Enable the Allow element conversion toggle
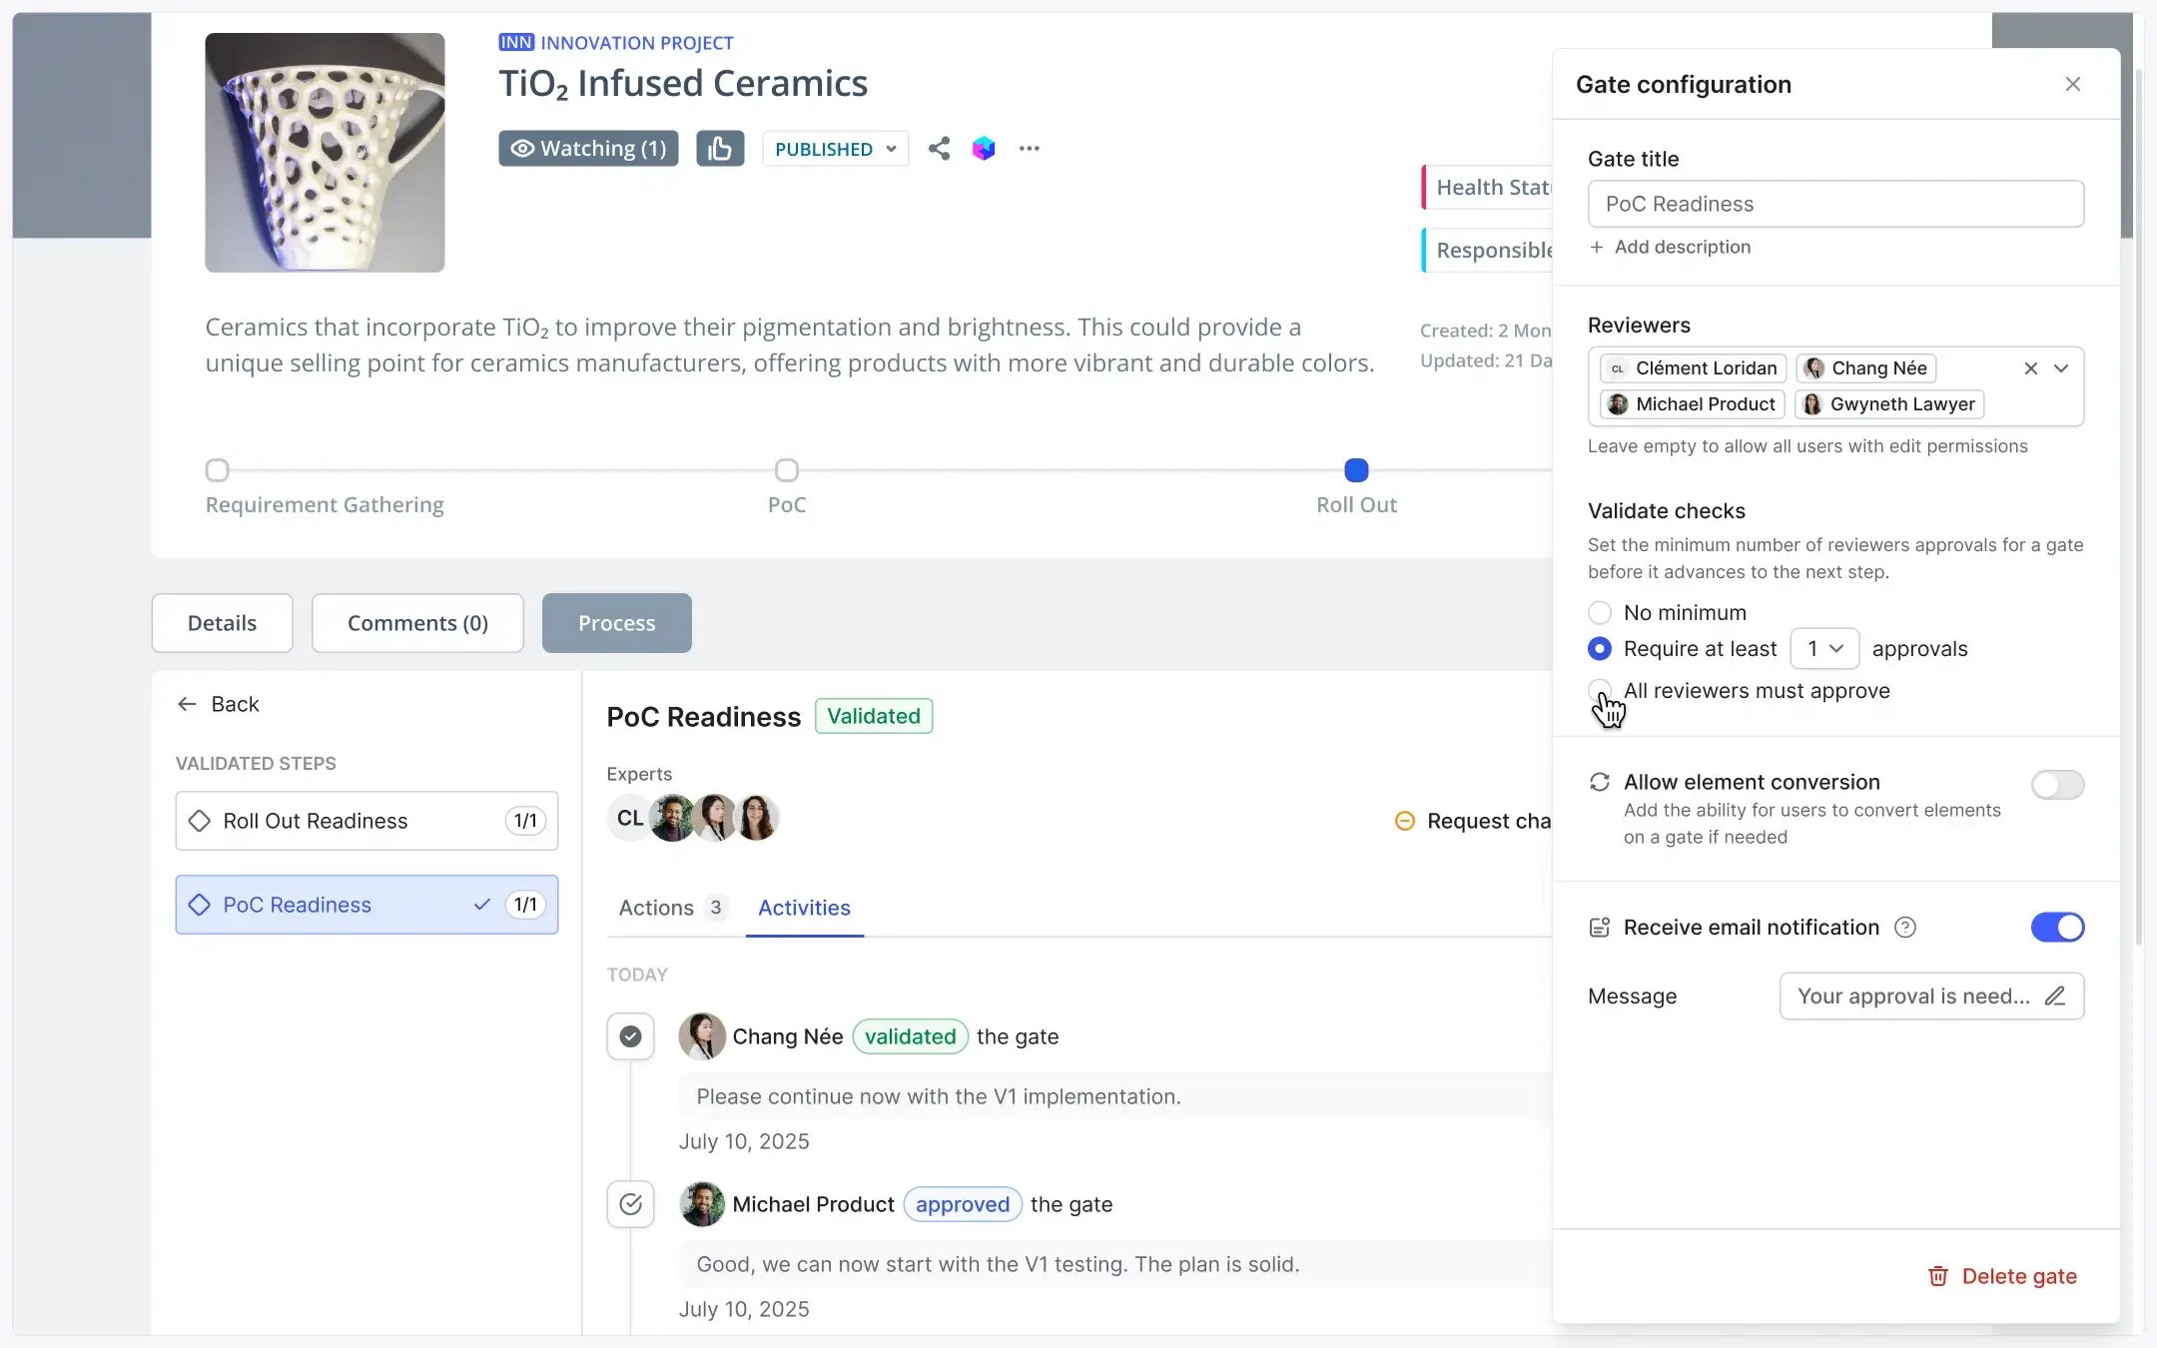The height and width of the screenshot is (1348, 2157). click(2057, 784)
